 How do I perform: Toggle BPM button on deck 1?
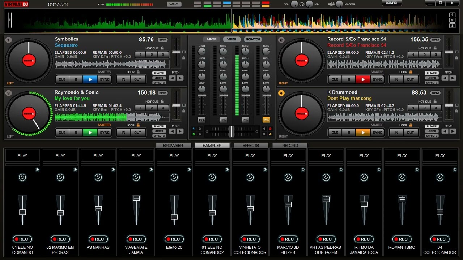point(163,40)
